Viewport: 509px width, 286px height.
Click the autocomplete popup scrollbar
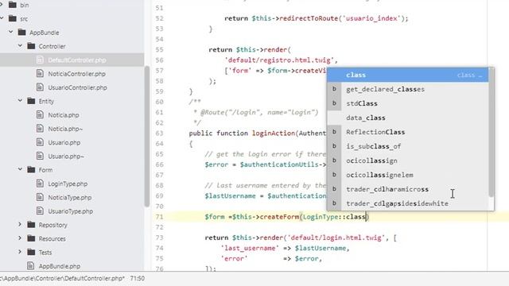click(492, 132)
